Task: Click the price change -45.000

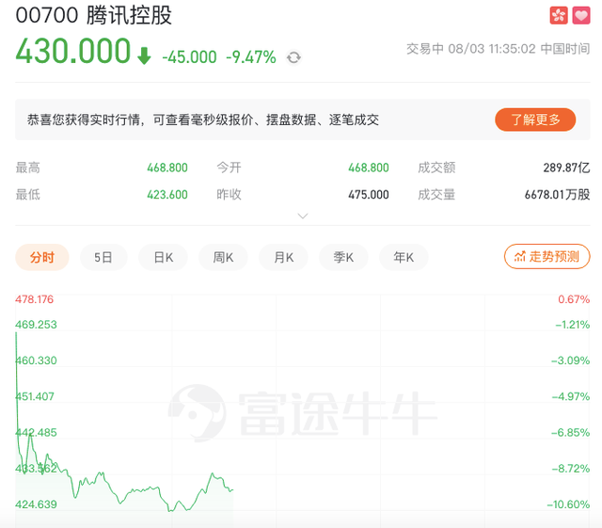Action: click(x=189, y=57)
